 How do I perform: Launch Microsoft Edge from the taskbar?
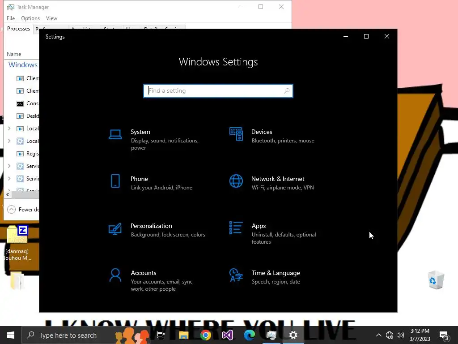point(250,335)
